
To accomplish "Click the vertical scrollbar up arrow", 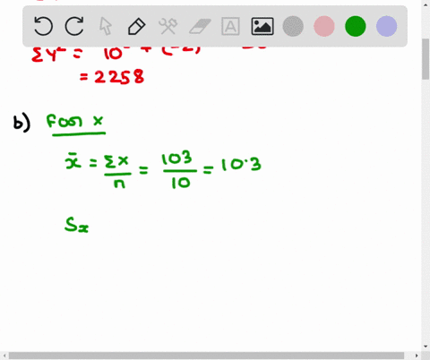I will 426,4.
